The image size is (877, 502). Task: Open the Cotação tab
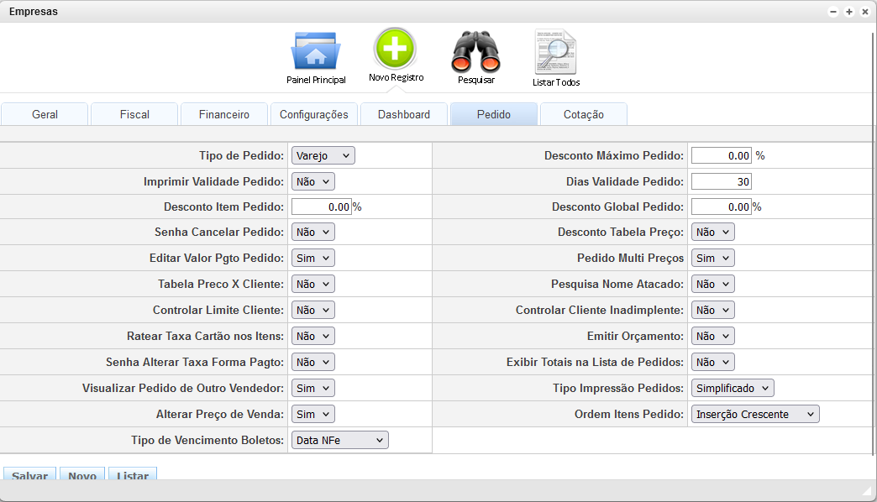coord(583,114)
